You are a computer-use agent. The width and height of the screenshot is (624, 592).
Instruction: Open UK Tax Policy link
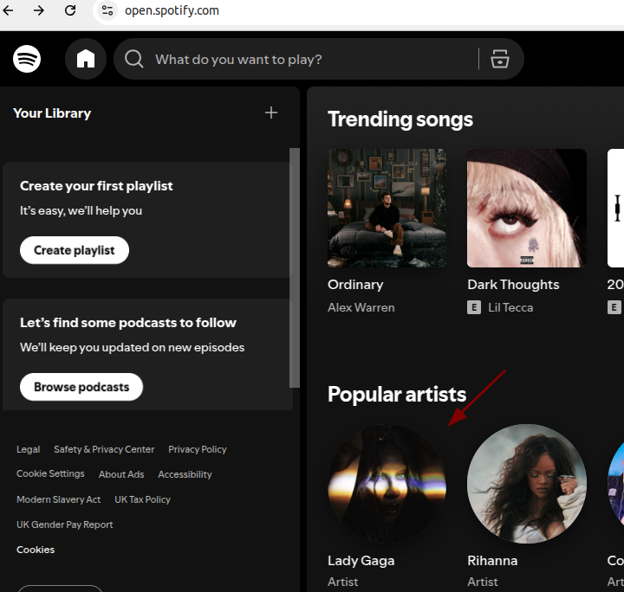142,499
